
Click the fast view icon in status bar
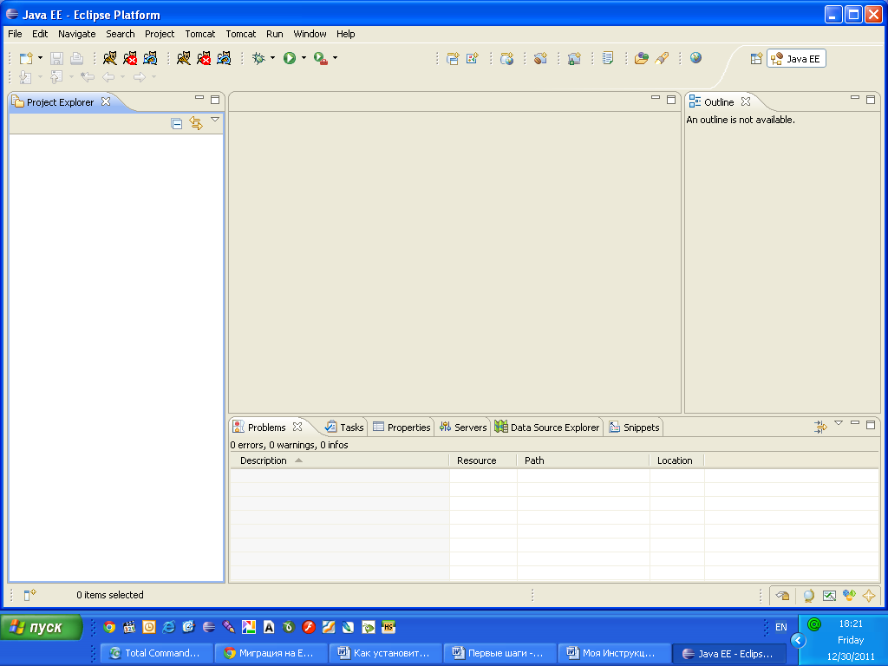click(29, 595)
